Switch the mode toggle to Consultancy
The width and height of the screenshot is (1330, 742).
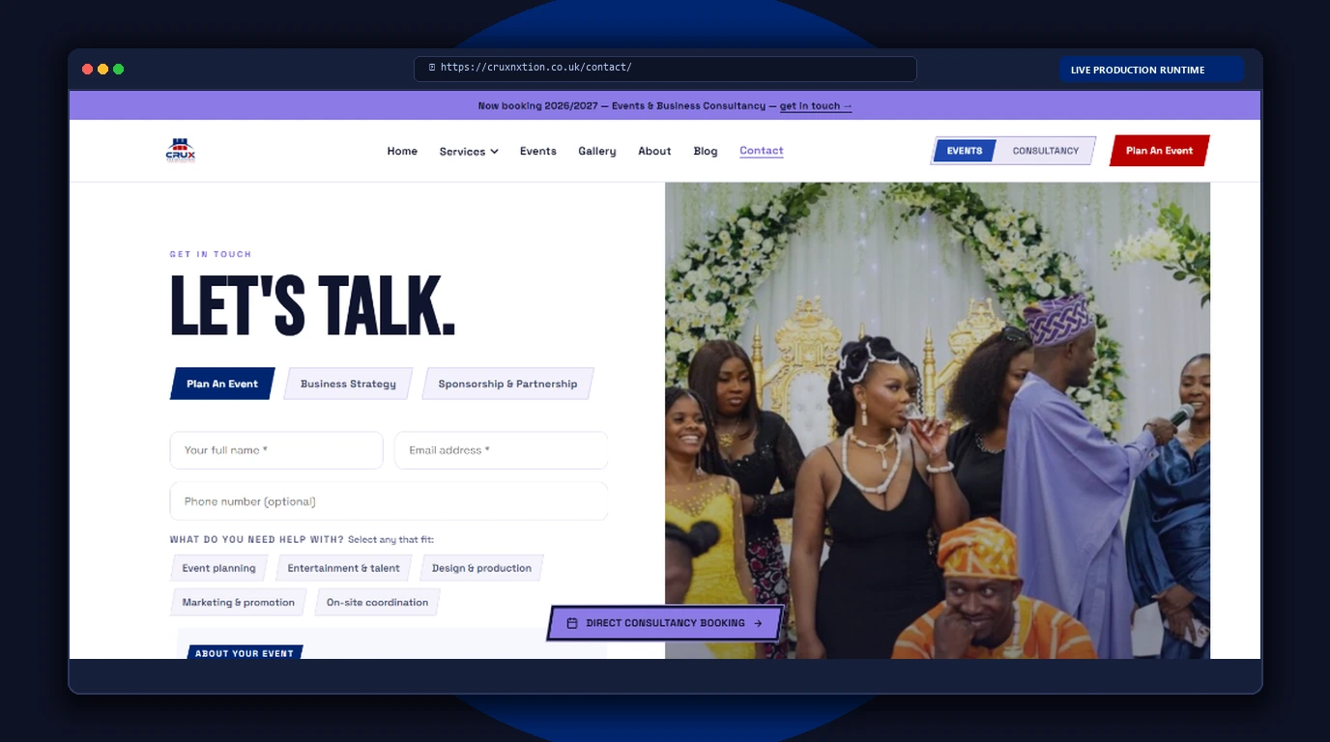1046,151
